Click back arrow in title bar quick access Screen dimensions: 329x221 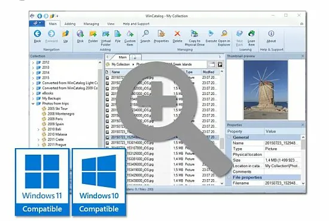(x=39, y=16)
